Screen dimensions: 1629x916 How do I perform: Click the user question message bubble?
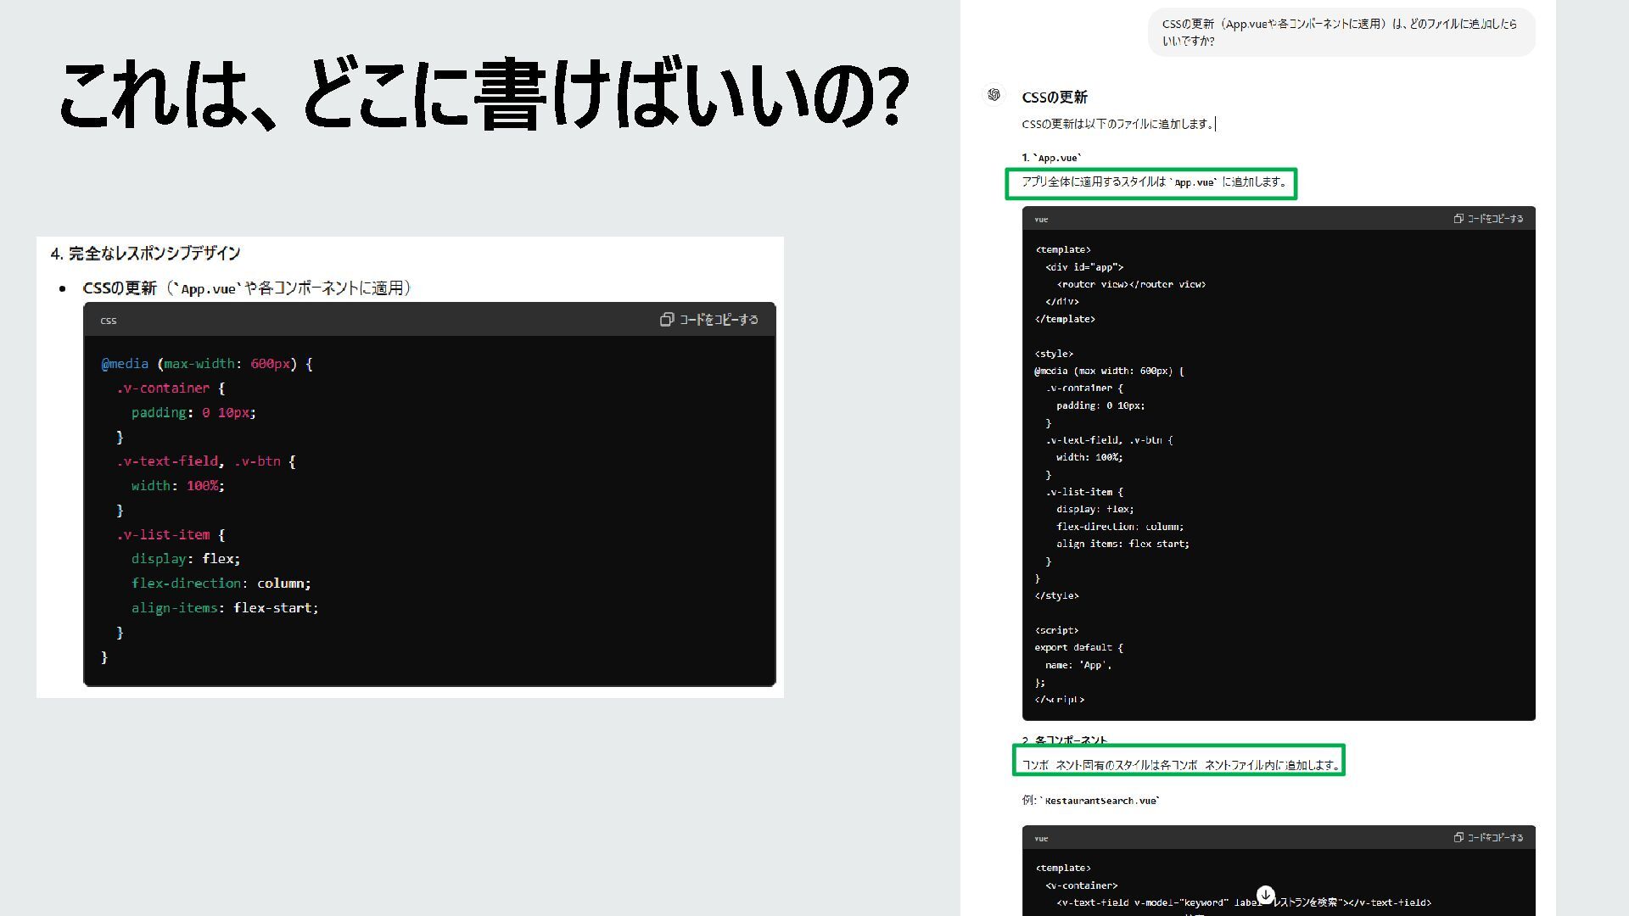pos(1341,32)
